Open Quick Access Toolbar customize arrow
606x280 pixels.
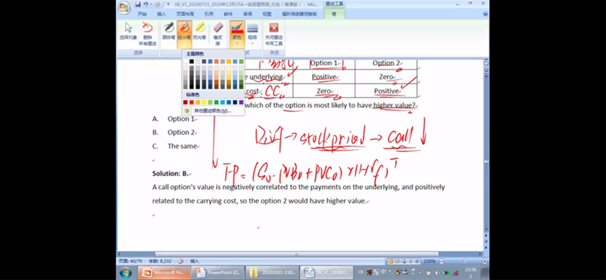167,5
